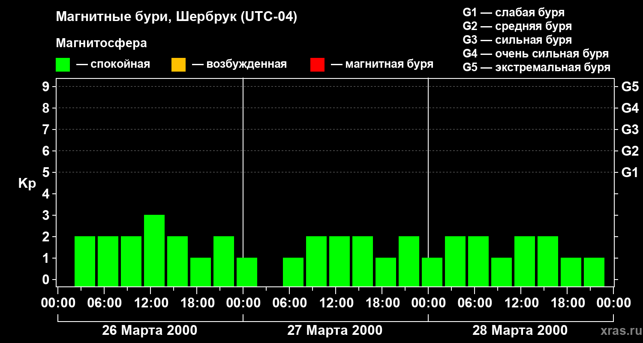Click the '28 Марта 2000' date label
The width and height of the screenshot is (643, 343).
tap(520, 331)
